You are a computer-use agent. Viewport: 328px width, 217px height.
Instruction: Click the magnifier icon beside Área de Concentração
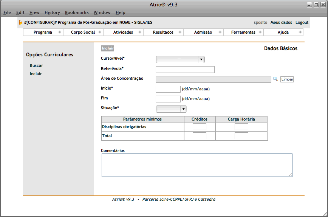point(275,79)
